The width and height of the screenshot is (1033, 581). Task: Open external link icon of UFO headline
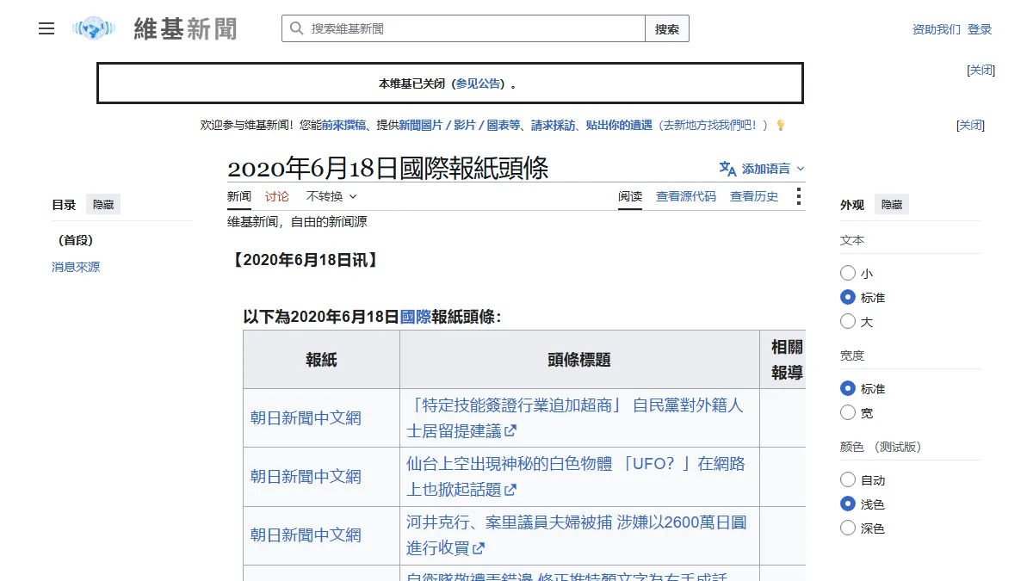pos(510,489)
